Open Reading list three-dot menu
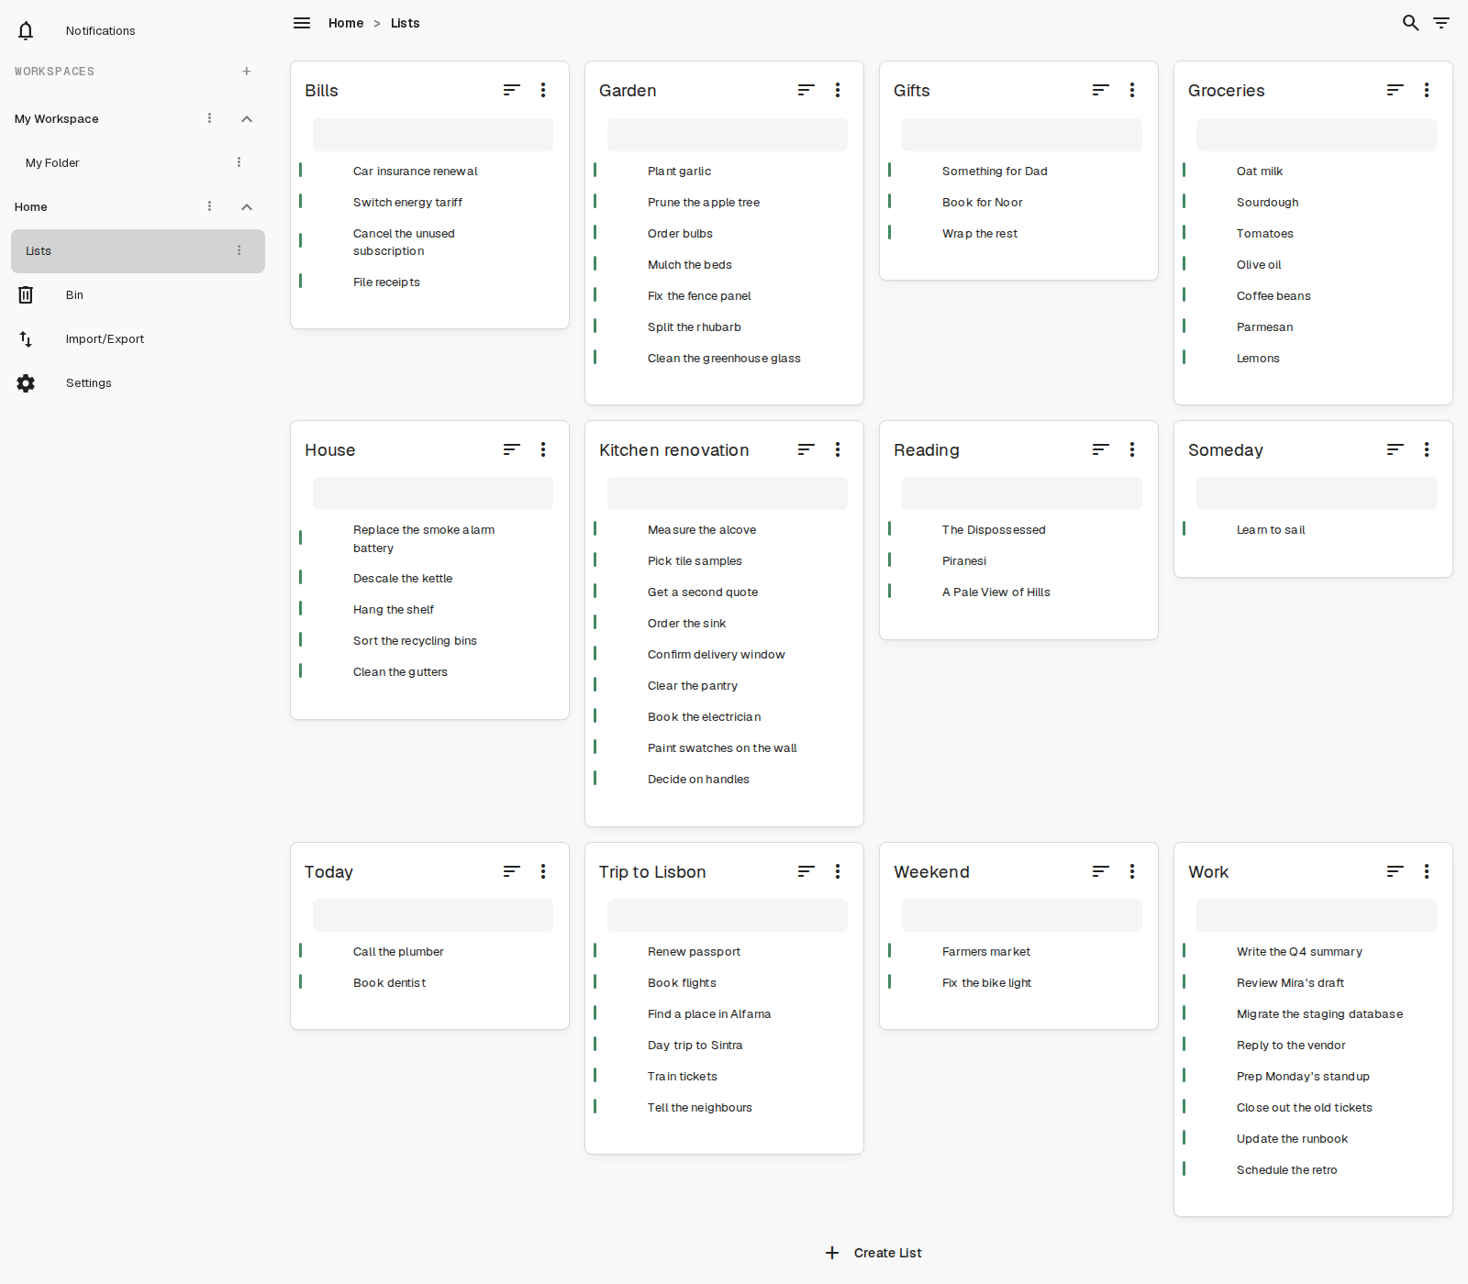The height and width of the screenshot is (1284, 1468). (x=1132, y=449)
